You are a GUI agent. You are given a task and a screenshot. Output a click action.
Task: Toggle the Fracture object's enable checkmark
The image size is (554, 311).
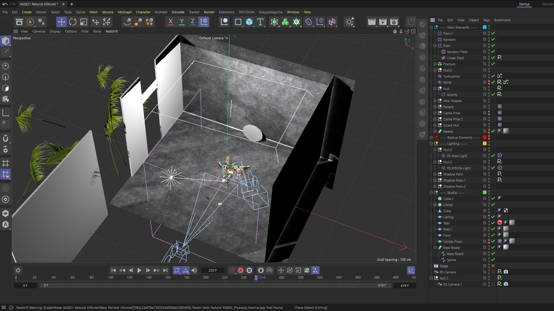(493, 64)
